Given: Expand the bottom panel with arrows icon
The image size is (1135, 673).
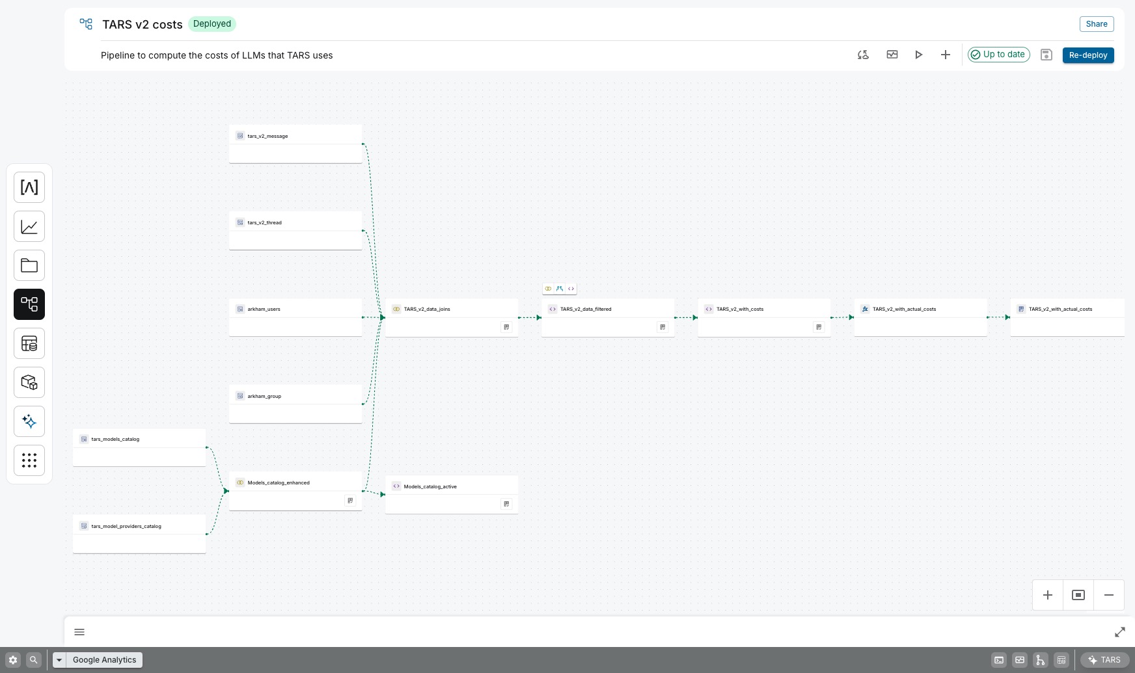Looking at the screenshot, I should [1120, 632].
